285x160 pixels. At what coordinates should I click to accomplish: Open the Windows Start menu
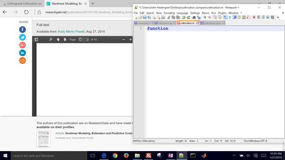pyautogui.click(x=5, y=156)
